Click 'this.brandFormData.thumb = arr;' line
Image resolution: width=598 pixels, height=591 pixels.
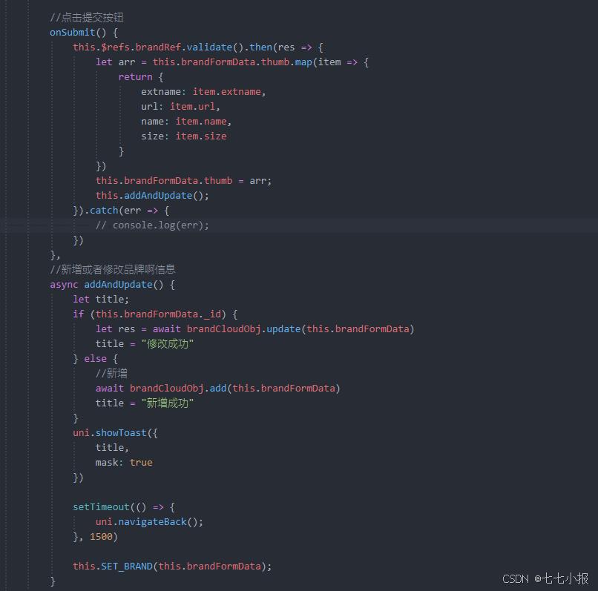tap(183, 181)
